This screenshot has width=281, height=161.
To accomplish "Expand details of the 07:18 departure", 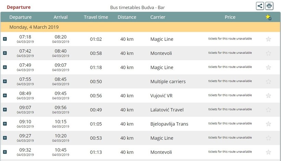I will (x=5, y=39).
